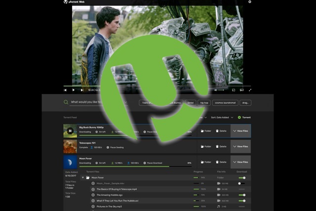Viewport: 316px width, 211px height.
Task: Open Folder for Big Buck Bunny 1080p
Action: [x=206, y=131]
